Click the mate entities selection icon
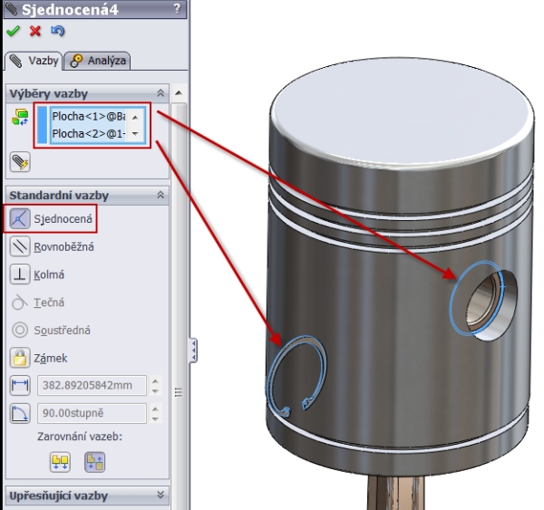Screen dimensions: 544x510 pos(20,117)
